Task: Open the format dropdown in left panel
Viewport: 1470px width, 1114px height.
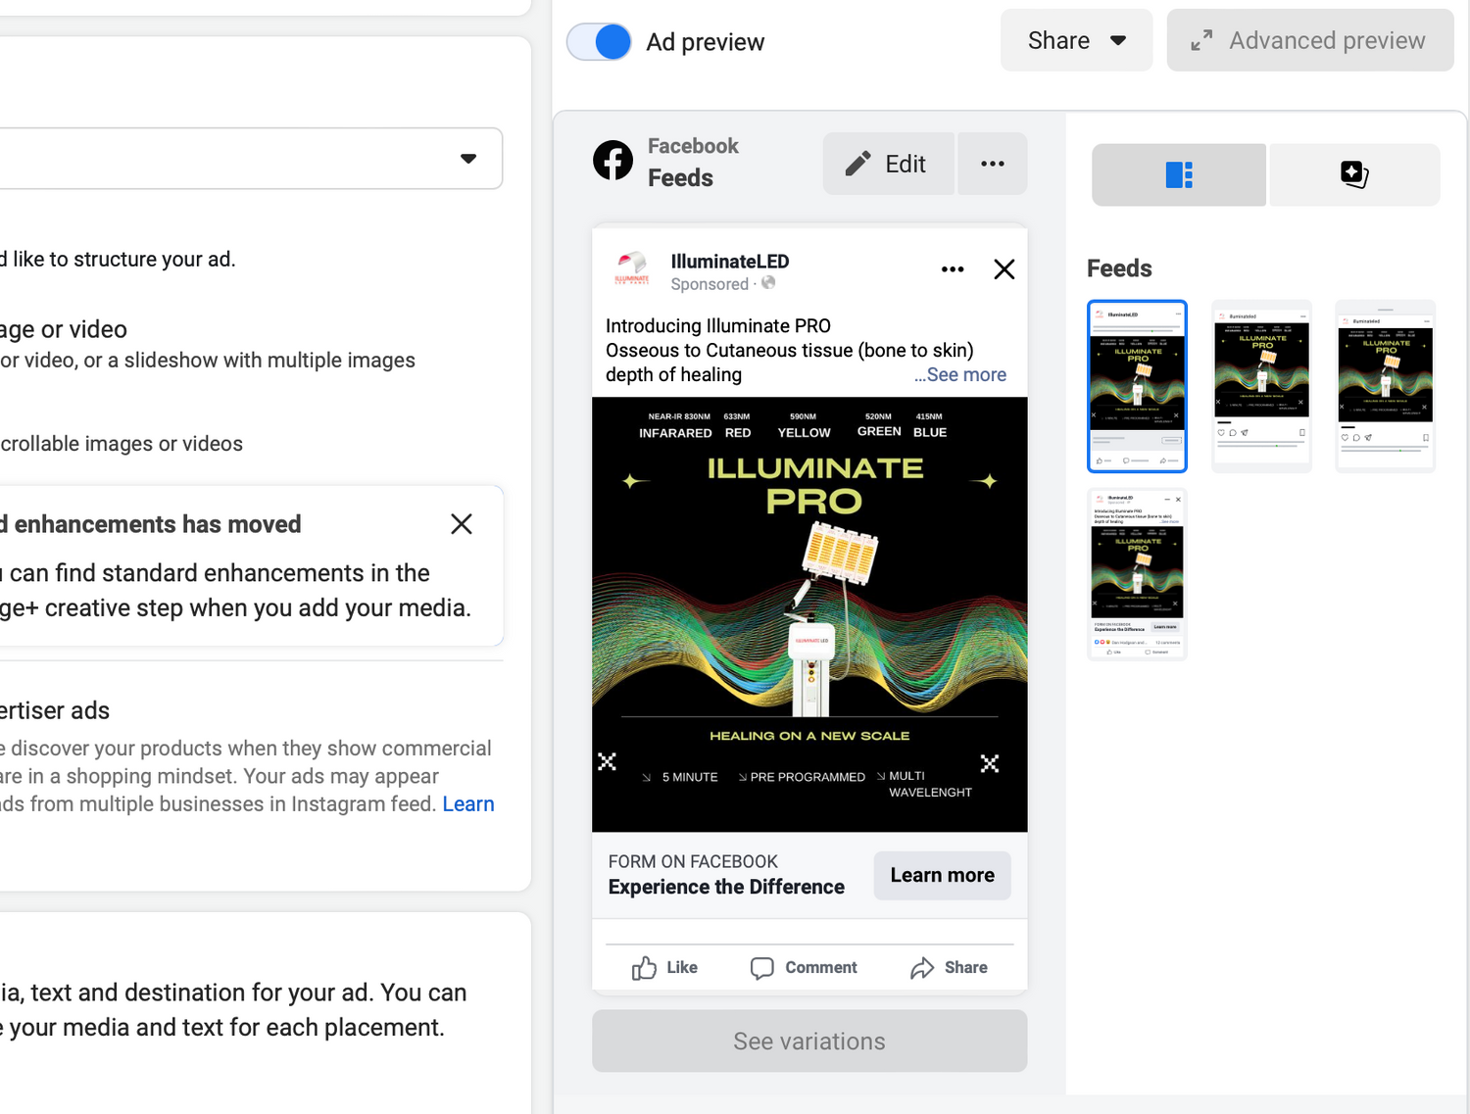Action: click(x=251, y=158)
